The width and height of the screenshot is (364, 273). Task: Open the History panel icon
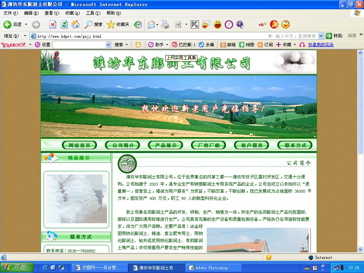pyautogui.click(x=138, y=25)
